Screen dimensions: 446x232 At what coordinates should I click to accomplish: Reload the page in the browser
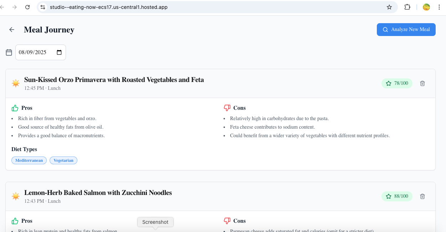27,7
